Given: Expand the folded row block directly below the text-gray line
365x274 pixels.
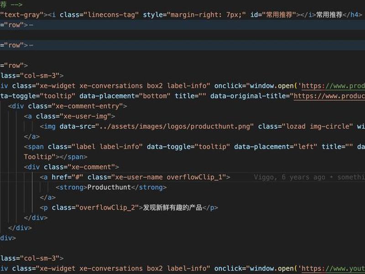Looking at the screenshot, I should pyautogui.click(x=31, y=25).
